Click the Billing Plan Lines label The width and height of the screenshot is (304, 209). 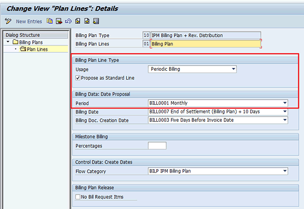tap(92, 44)
